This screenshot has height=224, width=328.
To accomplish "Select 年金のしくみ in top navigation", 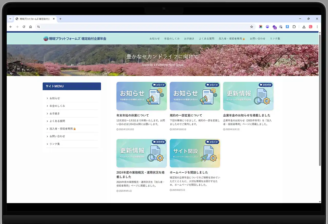I will coord(172,39).
